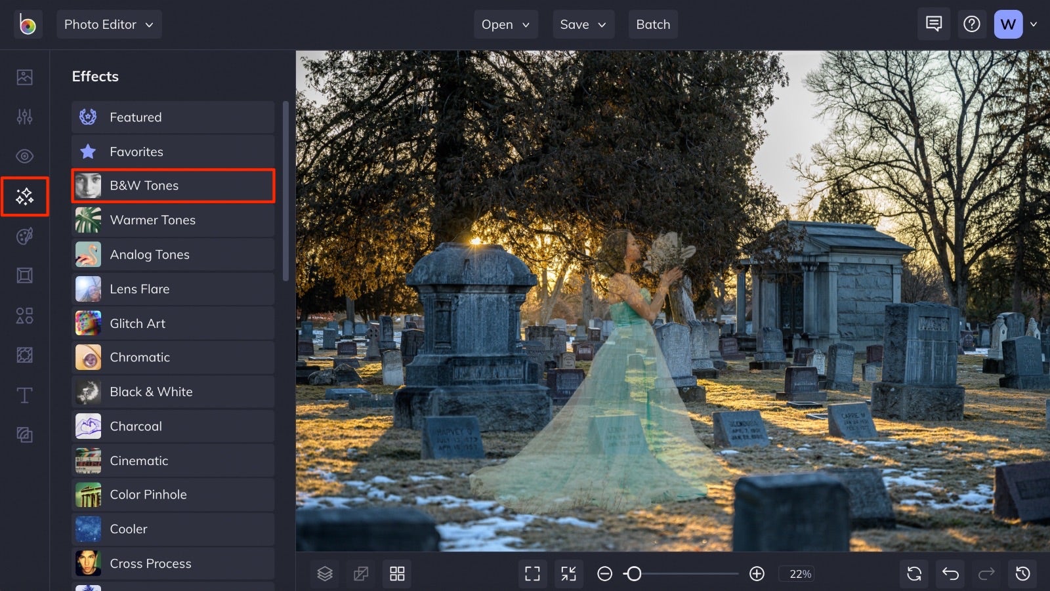Screen dimensions: 1050x591
Task: Toggle fullscreen preview mode
Action: click(532, 573)
